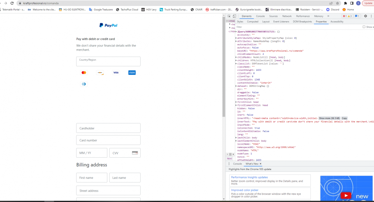Expand the childNodes NodeList property
Viewport: 374px width, 202px height.
tap(236, 57)
